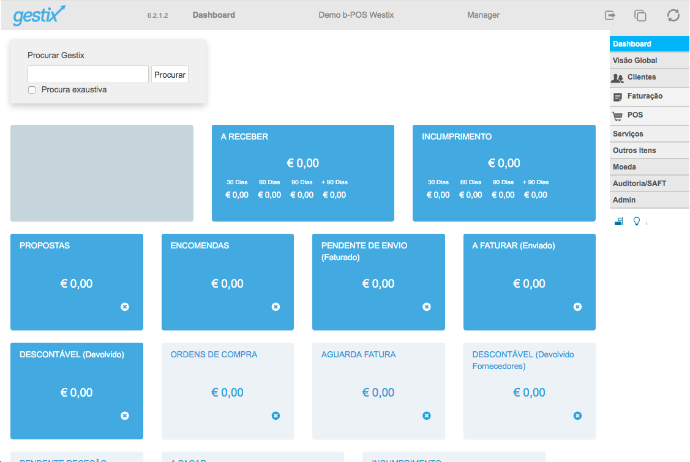The image size is (690, 462).
Task: Click the A FATURAR (Enviado) title
Action: [514, 245]
